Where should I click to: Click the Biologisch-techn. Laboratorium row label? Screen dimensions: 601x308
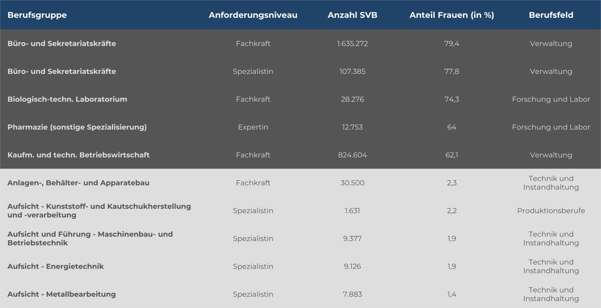pos(67,99)
